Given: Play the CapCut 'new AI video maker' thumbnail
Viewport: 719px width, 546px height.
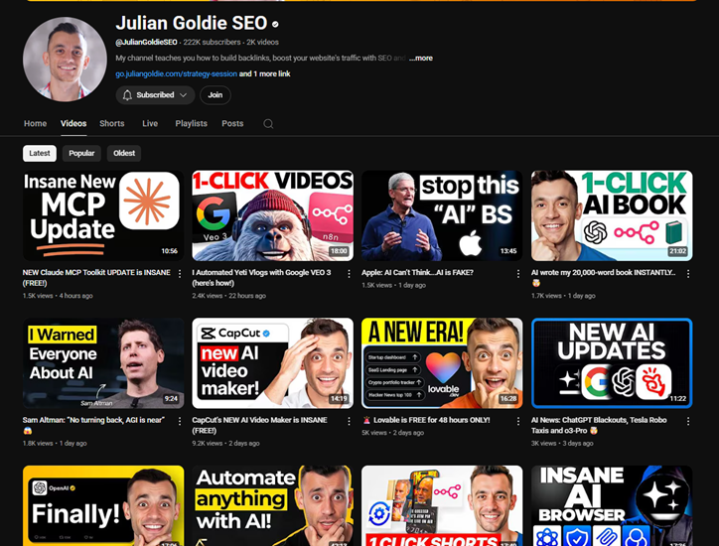Looking at the screenshot, I should 273,363.
